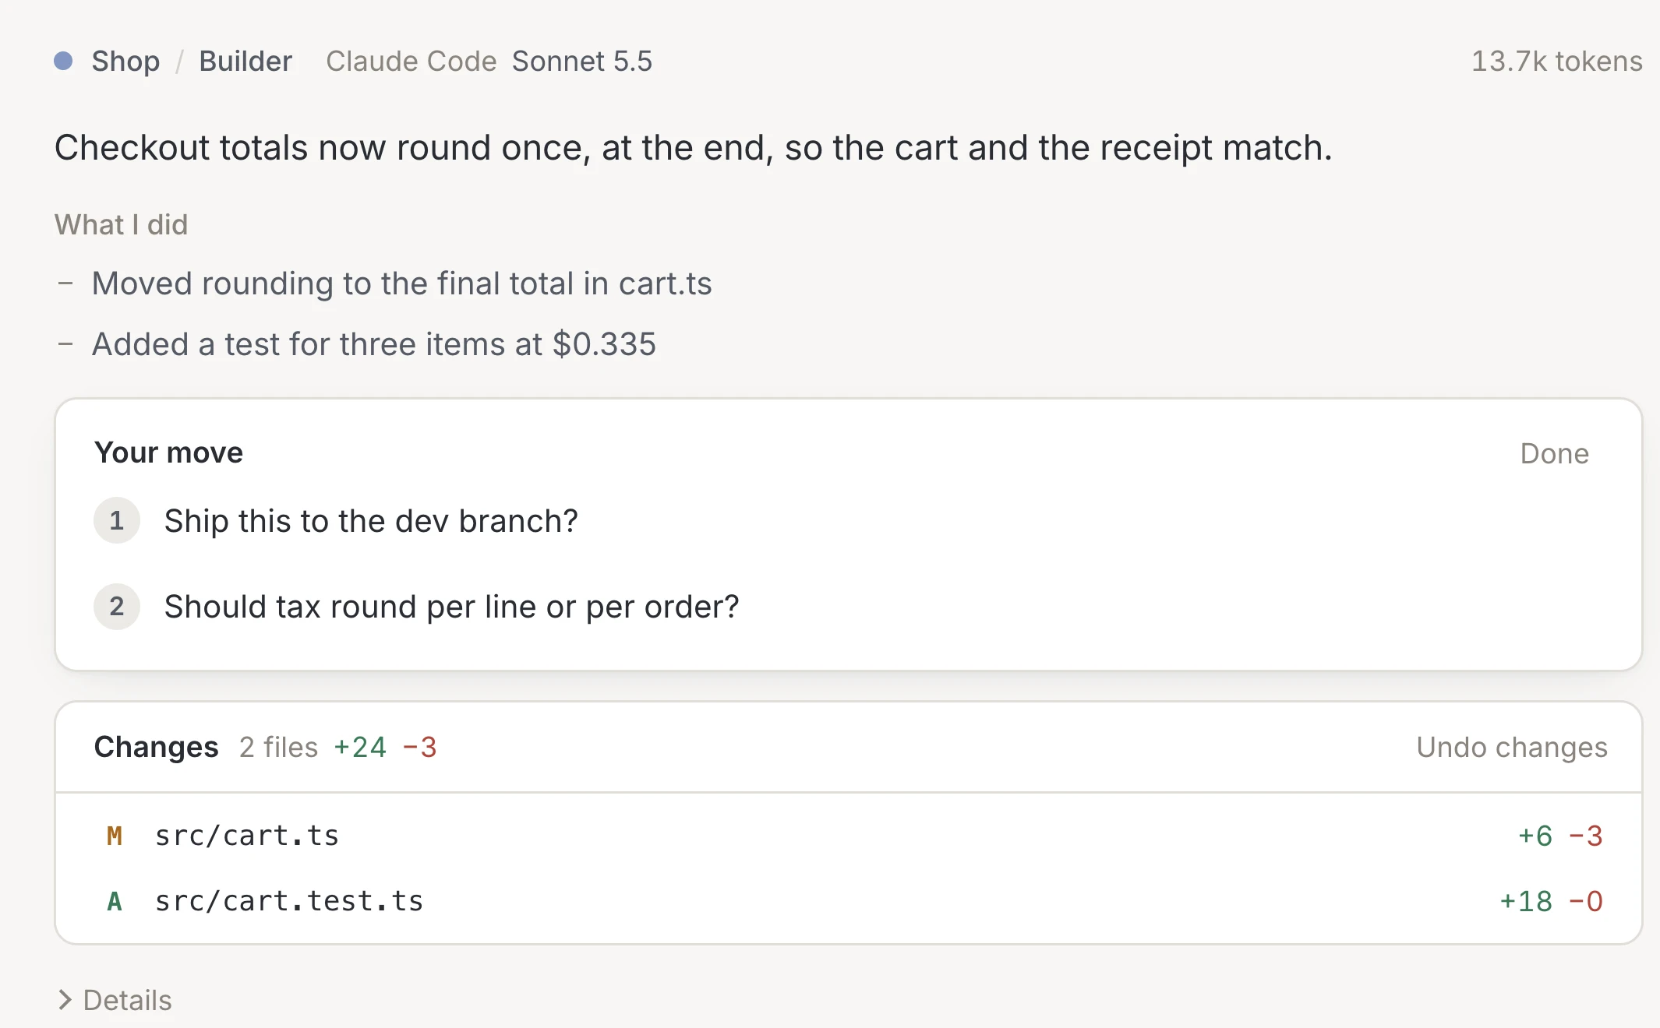Open the Builder breadcrumb
This screenshot has width=1660, height=1028.
click(245, 61)
